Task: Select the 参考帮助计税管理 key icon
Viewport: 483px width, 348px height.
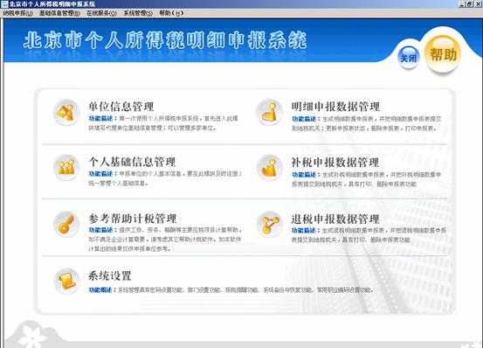Action: (66, 225)
